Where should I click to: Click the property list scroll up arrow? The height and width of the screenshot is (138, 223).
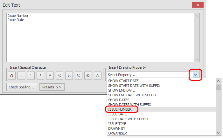point(218,81)
